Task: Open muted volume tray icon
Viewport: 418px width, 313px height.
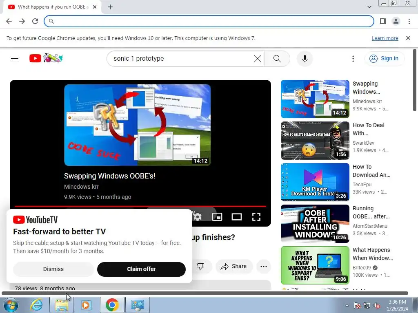Action: 377,305
